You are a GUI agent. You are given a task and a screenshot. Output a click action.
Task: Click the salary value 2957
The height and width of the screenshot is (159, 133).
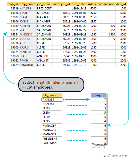pos(92,21)
